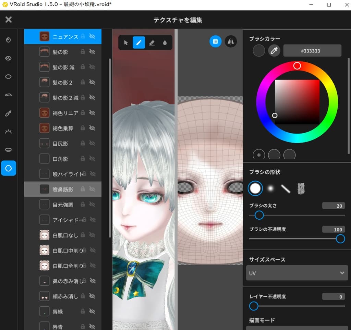Open the サイズスペース UV dropdown
The width and height of the screenshot is (351, 330).
click(x=297, y=273)
